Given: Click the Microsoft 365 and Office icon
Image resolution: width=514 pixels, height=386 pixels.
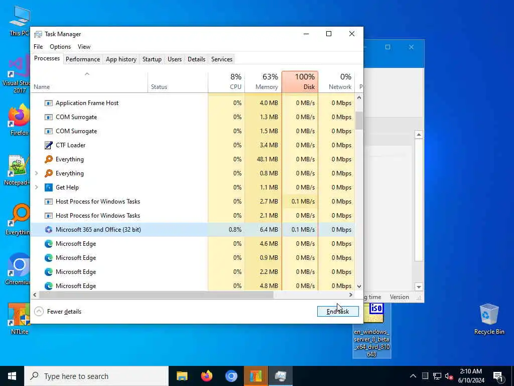Looking at the screenshot, I should tap(49, 230).
